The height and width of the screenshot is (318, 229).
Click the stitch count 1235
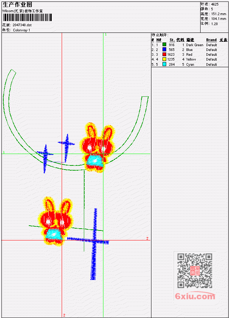171,59
